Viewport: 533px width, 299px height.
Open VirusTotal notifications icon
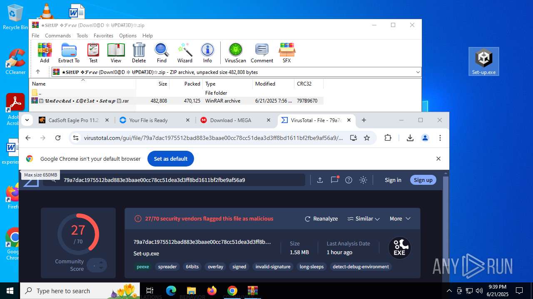tap(334, 180)
